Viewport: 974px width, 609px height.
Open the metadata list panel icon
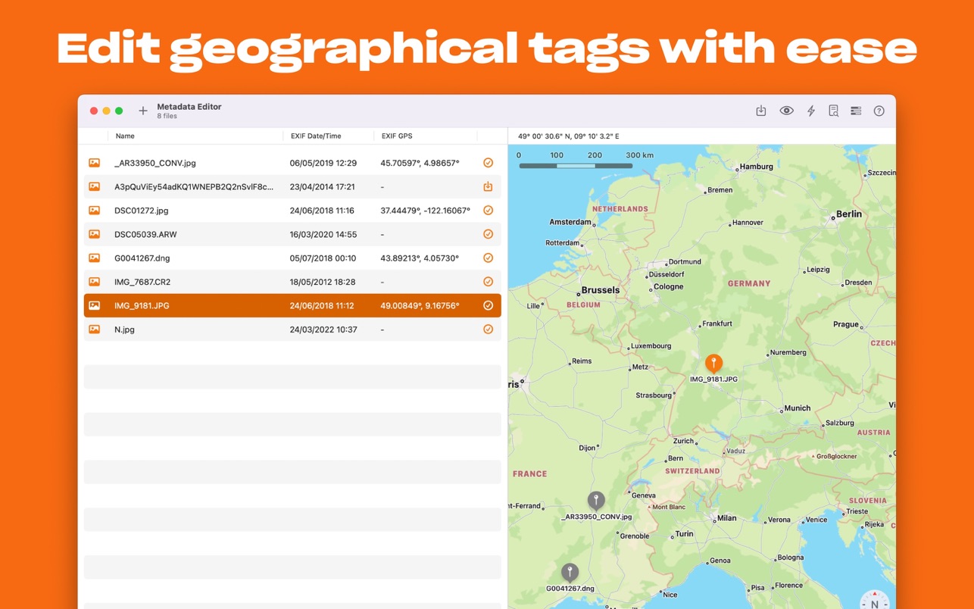pyautogui.click(x=856, y=111)
